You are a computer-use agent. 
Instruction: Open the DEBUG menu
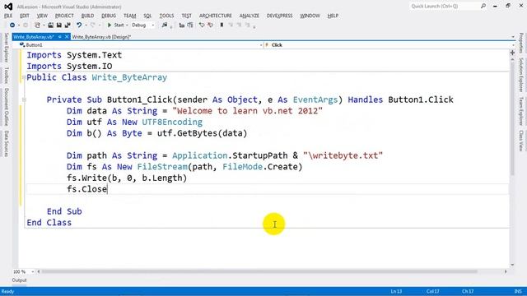click(x=109, y=16)
